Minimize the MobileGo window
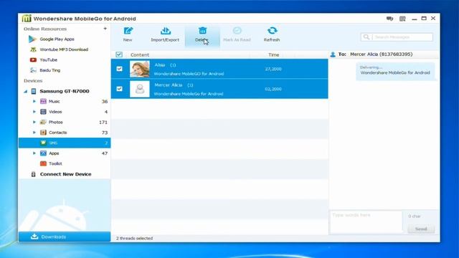Image resolution: width=459 pixels, height=258 pixels. [x=415, y=19]
